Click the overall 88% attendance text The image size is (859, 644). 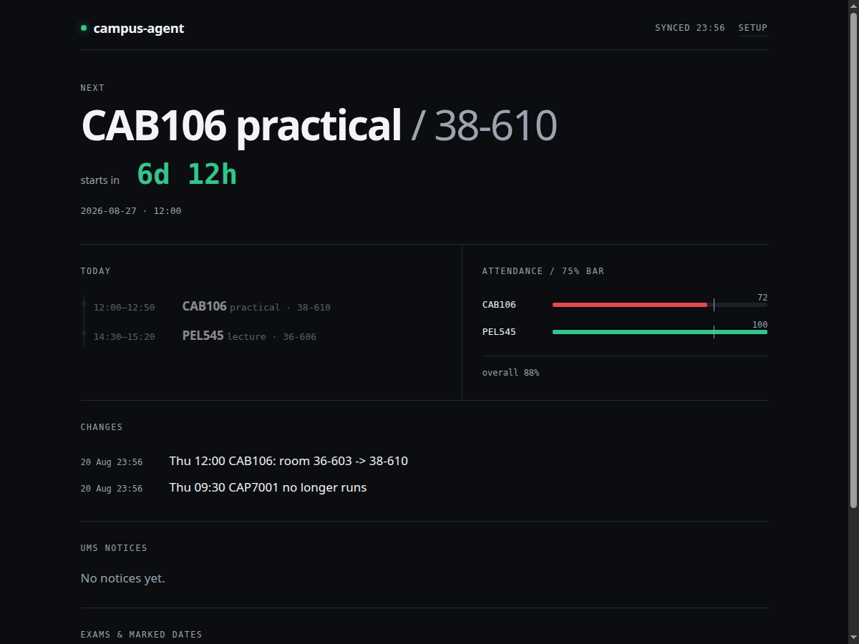[510, 373]
